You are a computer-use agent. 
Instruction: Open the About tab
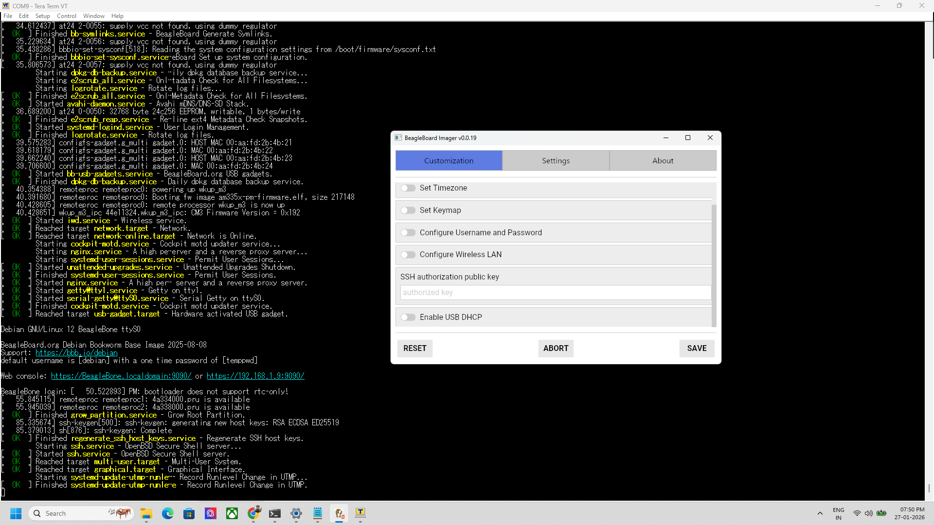point(663,161)
